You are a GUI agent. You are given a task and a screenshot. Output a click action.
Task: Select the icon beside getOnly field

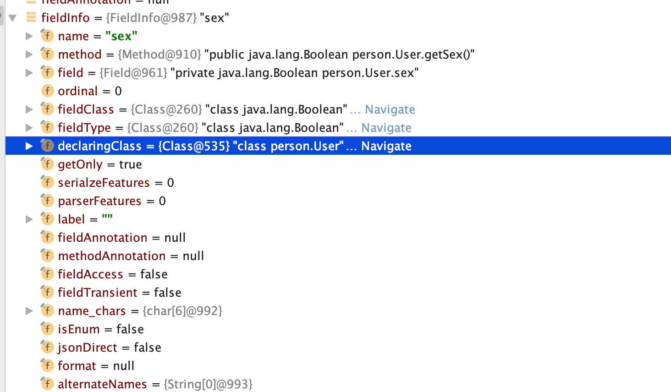tap(47, 164)
